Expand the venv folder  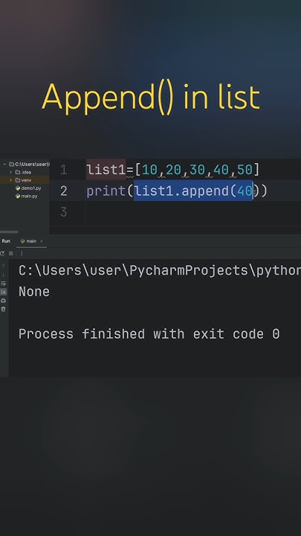10,180
